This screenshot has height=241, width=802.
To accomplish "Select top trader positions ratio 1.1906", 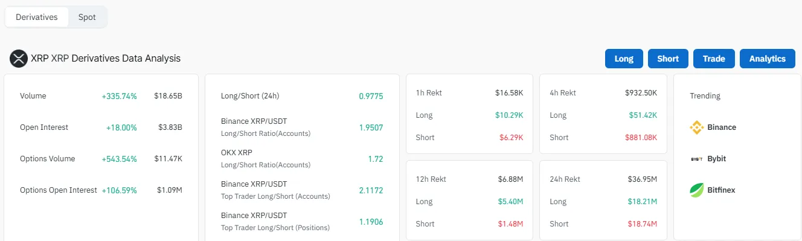I will pyautogui.click(x=371, y=222).
